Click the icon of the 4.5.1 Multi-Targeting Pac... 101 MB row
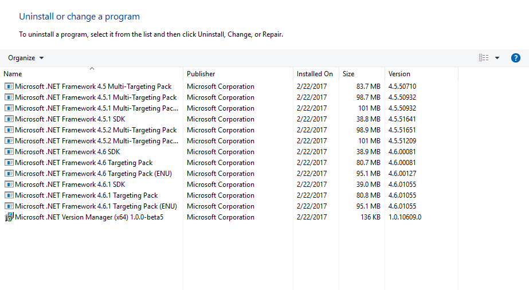This screenshot has height=290, width=529. [9, 108]
